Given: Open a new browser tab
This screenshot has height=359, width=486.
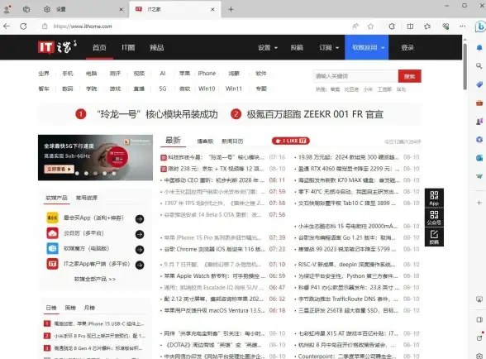Looking at the screenshot, I should pos(231,10).
